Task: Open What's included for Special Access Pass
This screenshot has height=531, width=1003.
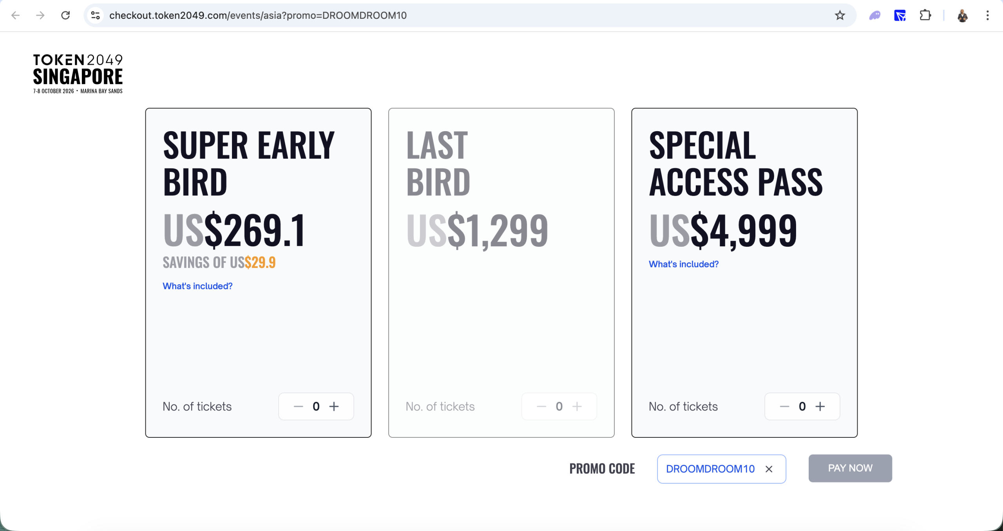Action: point(683,264)
